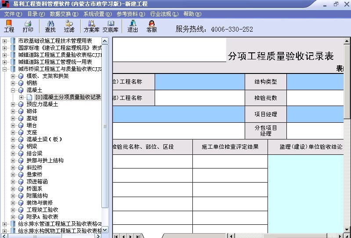Open the 文件 menu
Image resolution: width=351 pixels, height=238 pixels.
coord(13,14)
